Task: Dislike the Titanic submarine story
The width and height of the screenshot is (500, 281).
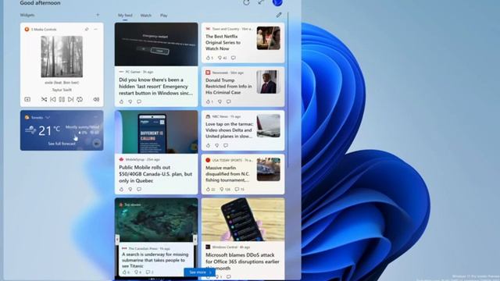Action: 136,272
